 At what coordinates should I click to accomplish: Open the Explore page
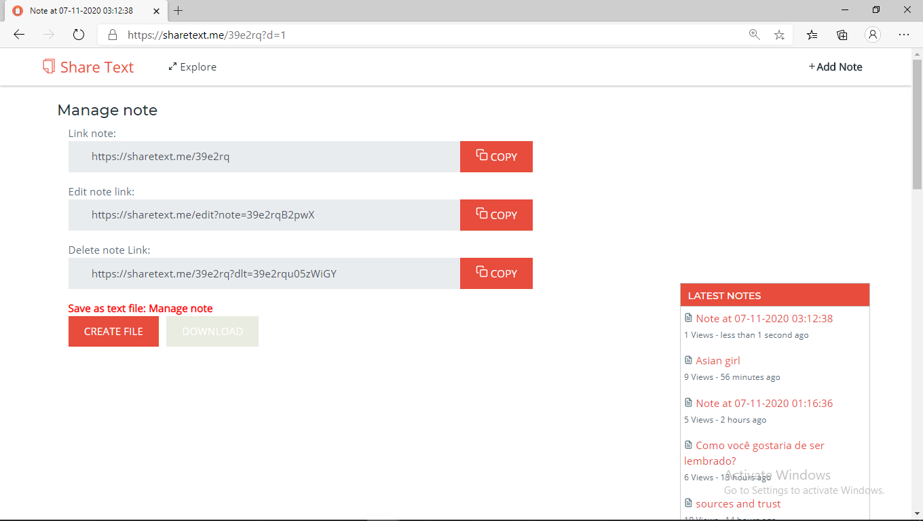pyautogui.click(x=198, y=66)
